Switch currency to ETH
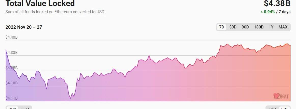The width and height of the screenshot is (296, 109). (x=25, y=108)
